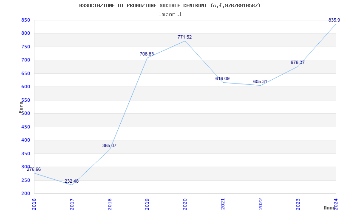This screenshot has width=340, height=212.
Task: Click the data label 365.07
Action: click(109, 145)
